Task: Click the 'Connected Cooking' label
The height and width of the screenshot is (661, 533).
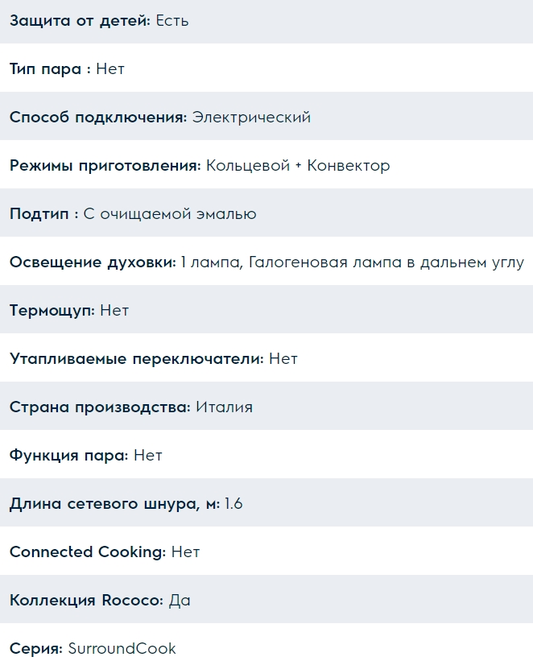Action: 88,552
